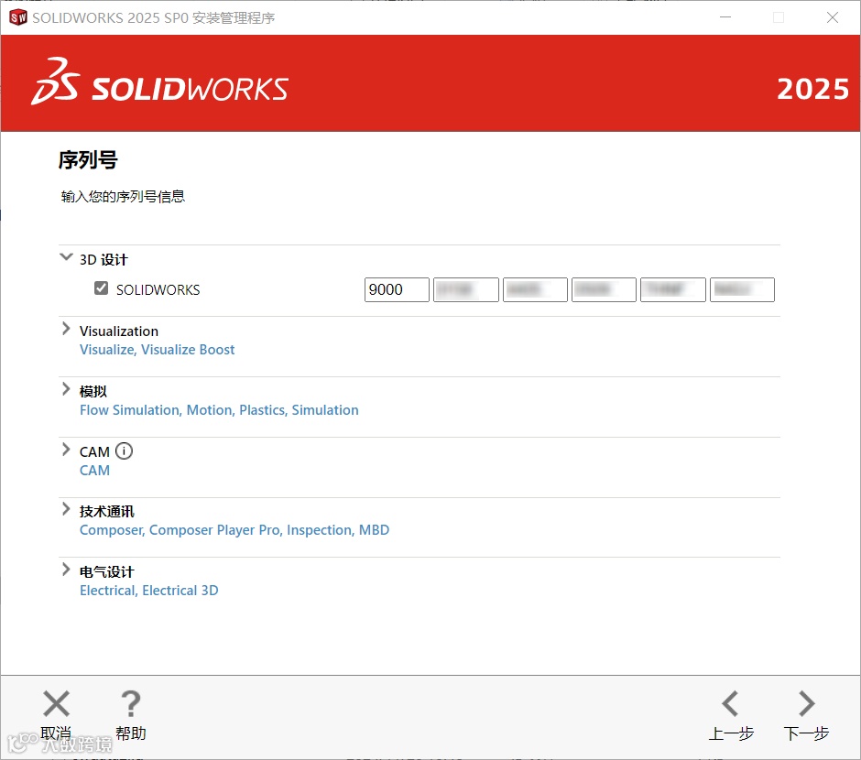Screen dimensions: 861x760
Task: Click the fifth serial number field
Action: [673, 289]
